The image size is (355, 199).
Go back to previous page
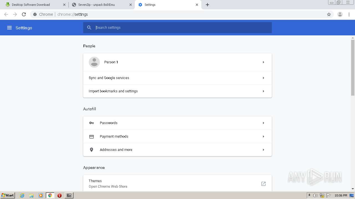(x=6, y=14)
